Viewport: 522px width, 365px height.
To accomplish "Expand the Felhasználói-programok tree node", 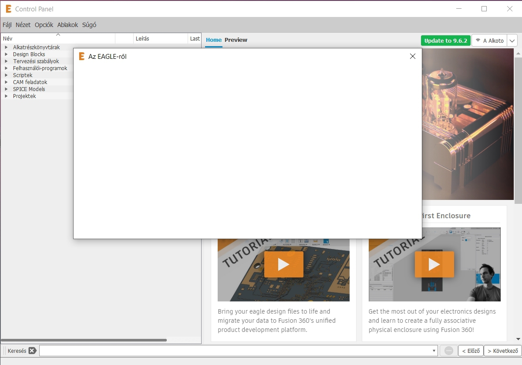I will pos(6,68).
